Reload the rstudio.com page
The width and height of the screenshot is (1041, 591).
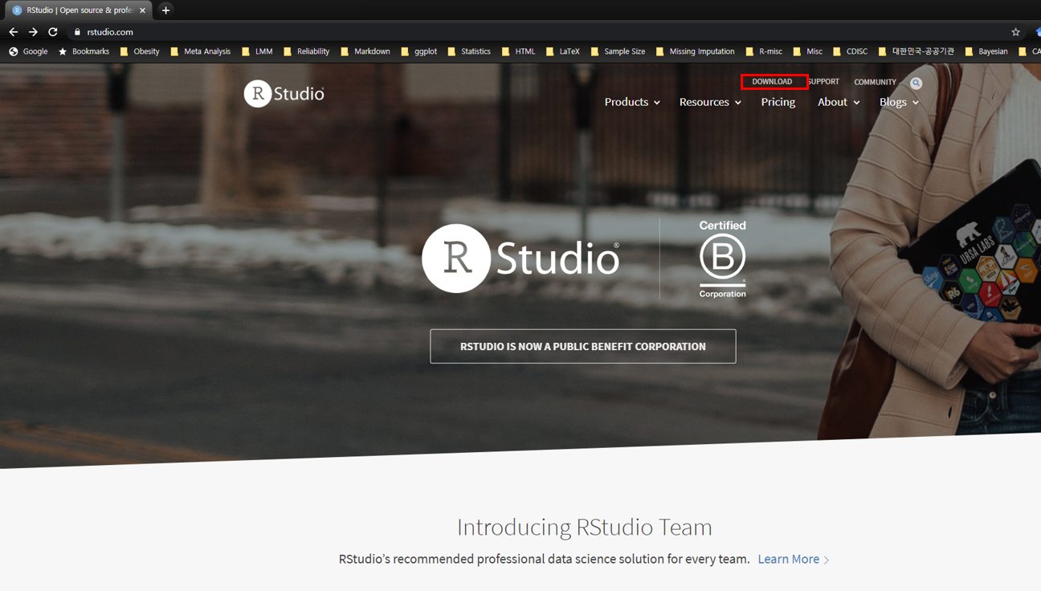[x=53, y=32]
